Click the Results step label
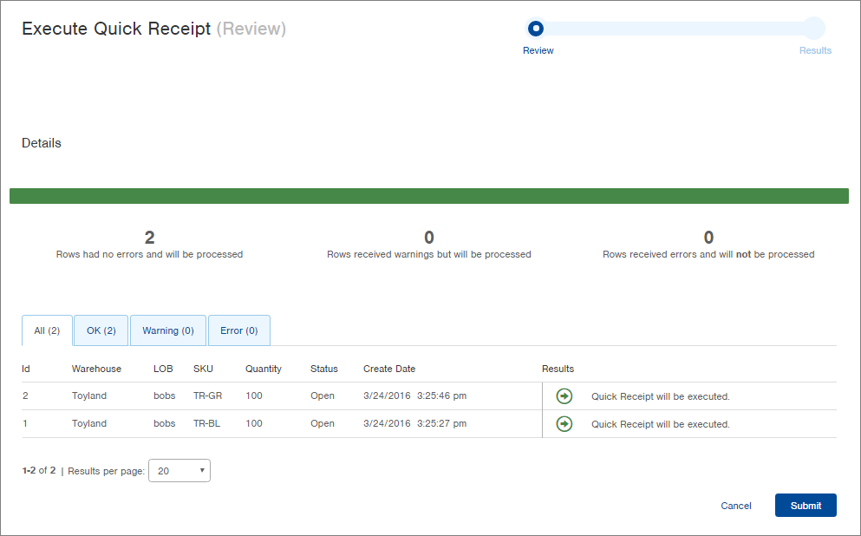Image resolution: width=861 pixels, height=536 pixels. 815,50
